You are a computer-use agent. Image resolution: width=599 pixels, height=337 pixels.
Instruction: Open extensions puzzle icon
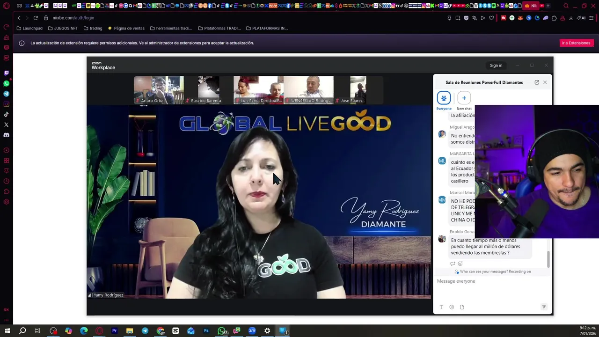click(554, 18)
